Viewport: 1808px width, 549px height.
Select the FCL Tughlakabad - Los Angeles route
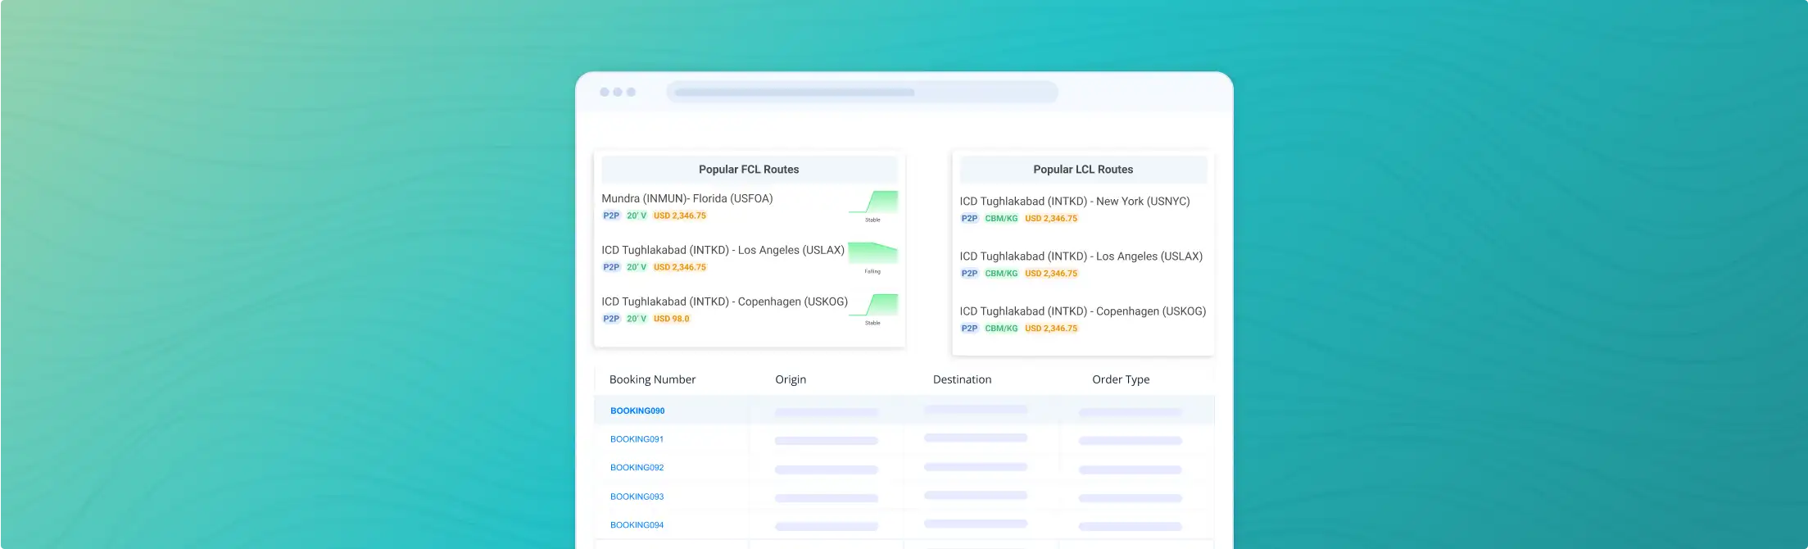[723, 250]
